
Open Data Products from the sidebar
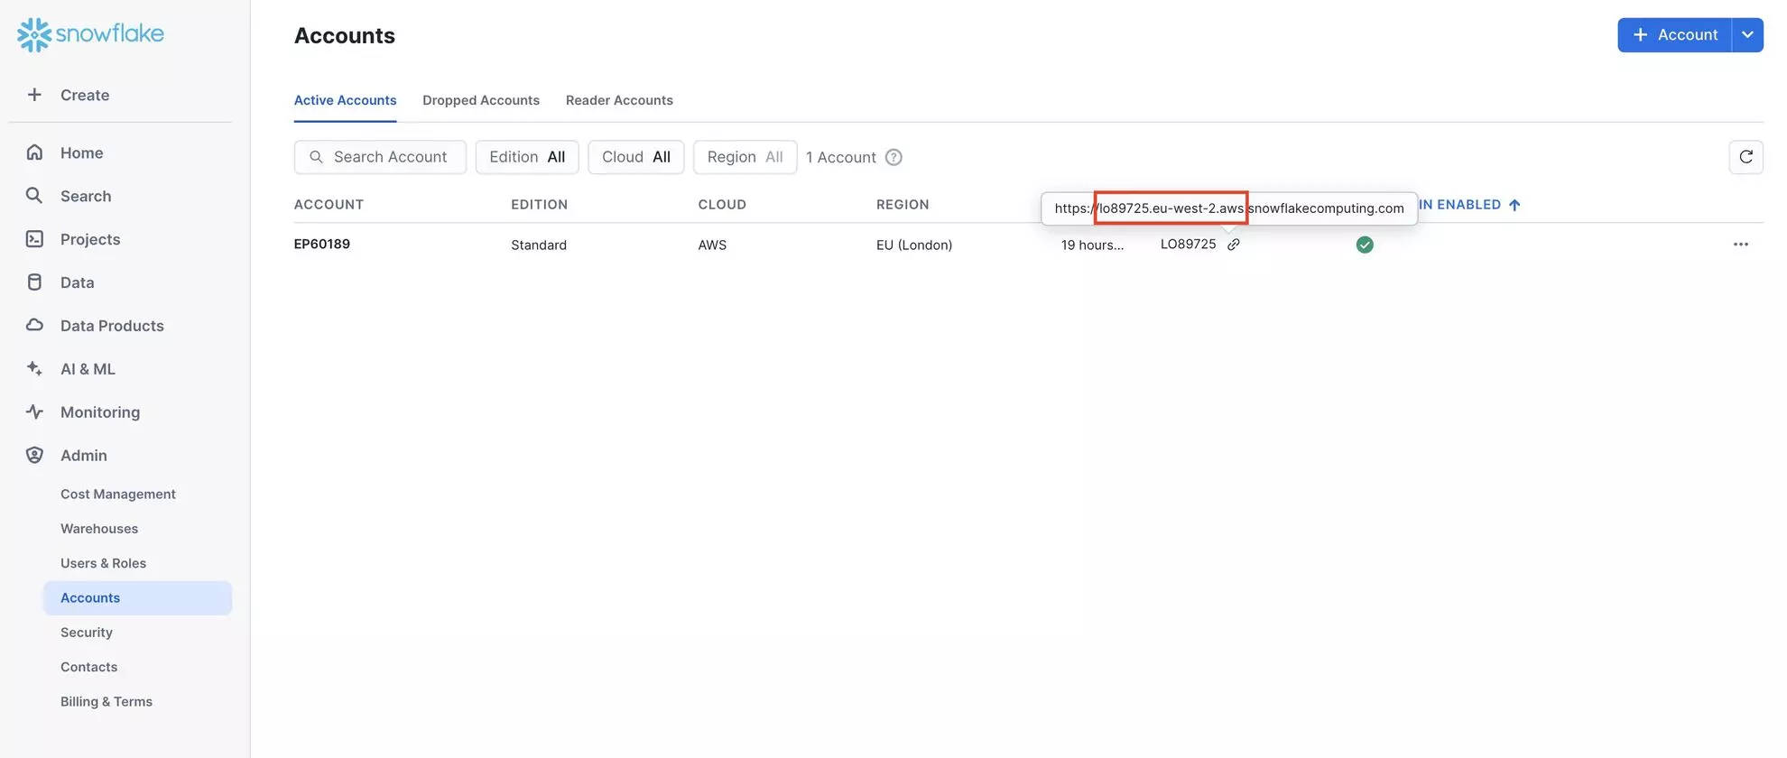coord(112,326)
